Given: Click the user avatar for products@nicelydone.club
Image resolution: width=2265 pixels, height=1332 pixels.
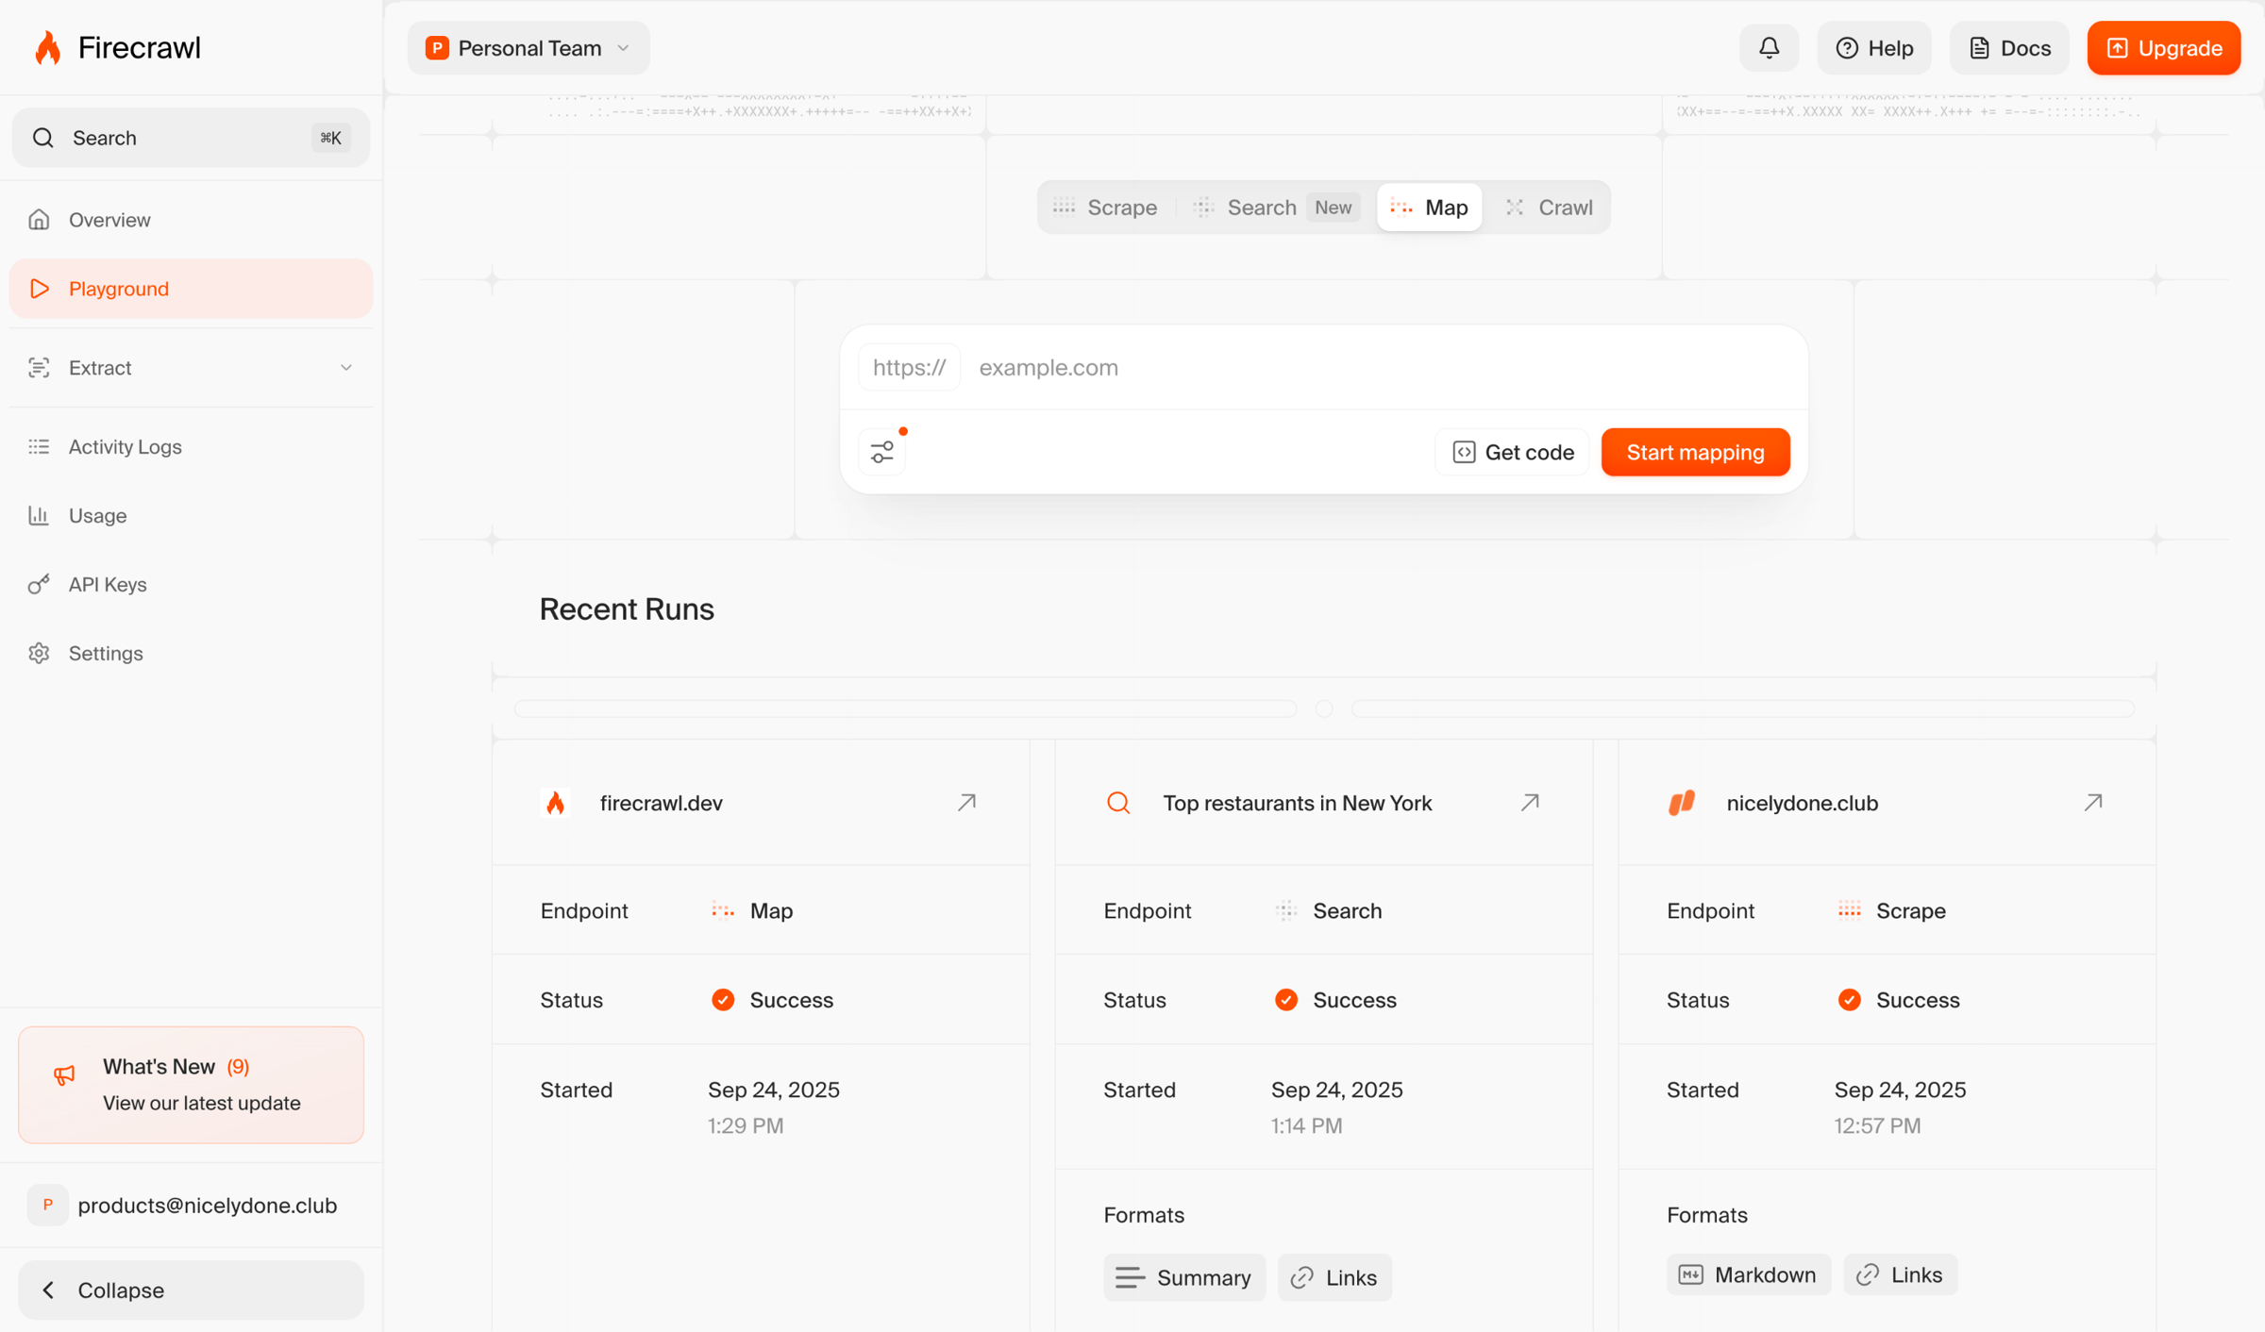Looking at the screenshot, I should 47,1205.
